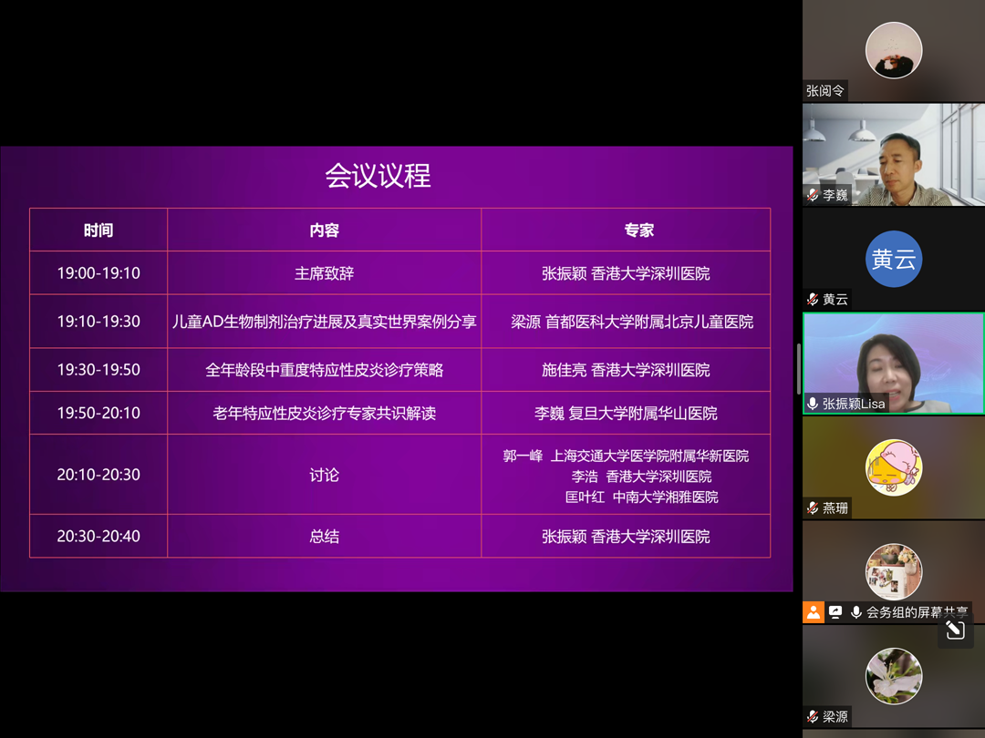Click the time cell 20:30-20:40
985x738 pixels.
click(x=98, y=536)
